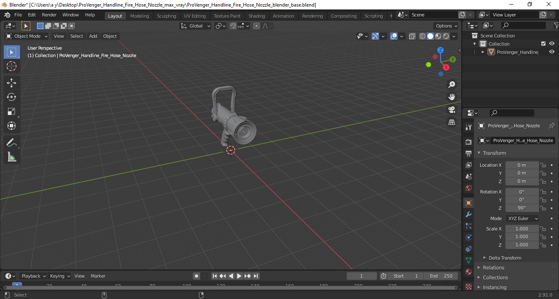Image resolution: width=559 pixels, height=299 pixels.
Task: Switch perspective/orthographic grid icon
Action: (452, 122)
